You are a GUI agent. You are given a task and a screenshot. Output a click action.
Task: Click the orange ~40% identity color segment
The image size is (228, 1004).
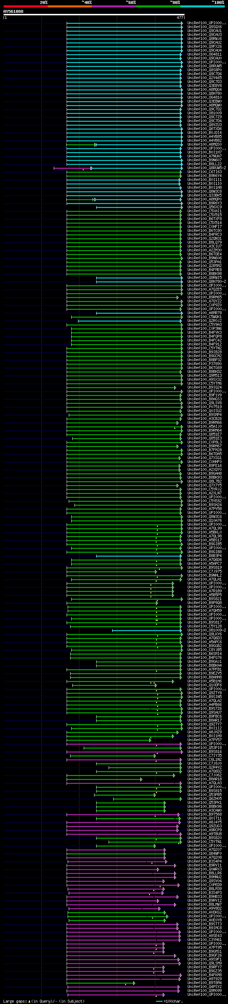pyautogui.click(x=70, y=6)
